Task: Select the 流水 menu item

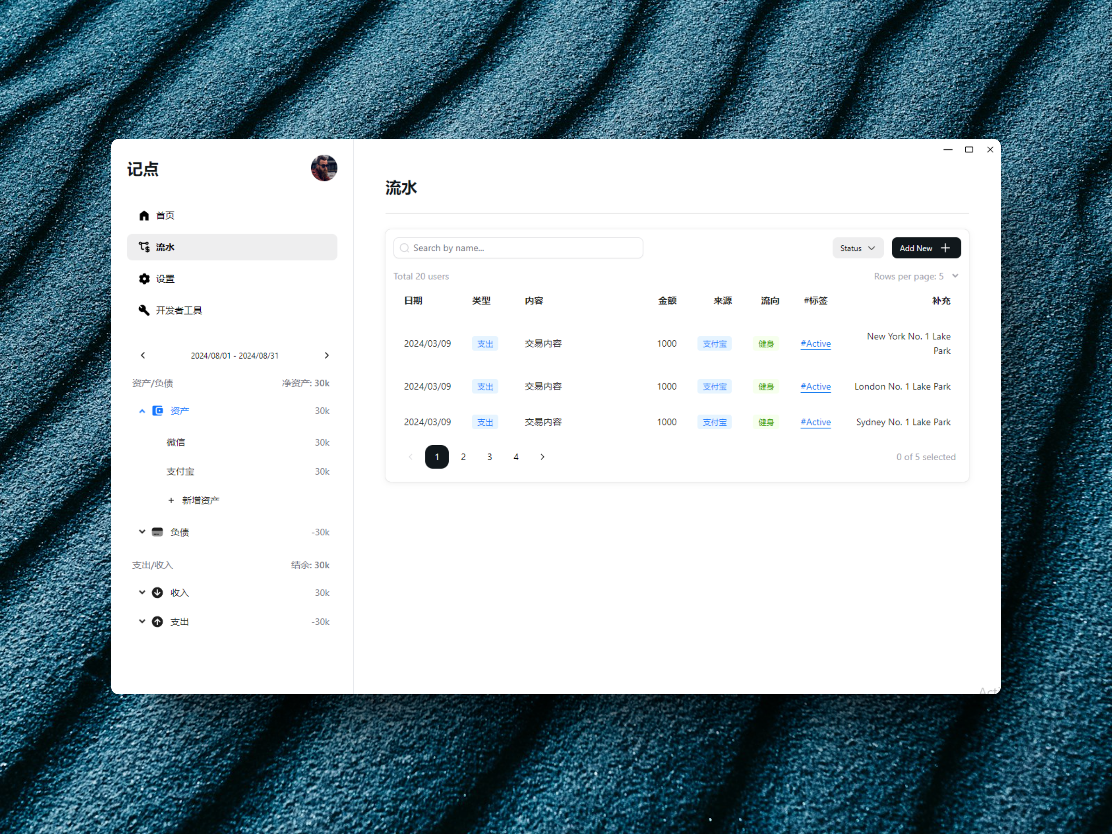Action: pos(232,247)
